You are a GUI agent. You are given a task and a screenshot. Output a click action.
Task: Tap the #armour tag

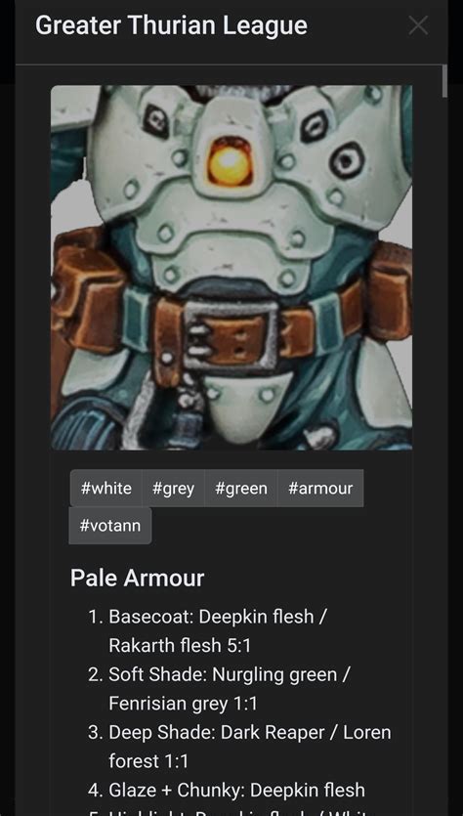pos(320,489)
